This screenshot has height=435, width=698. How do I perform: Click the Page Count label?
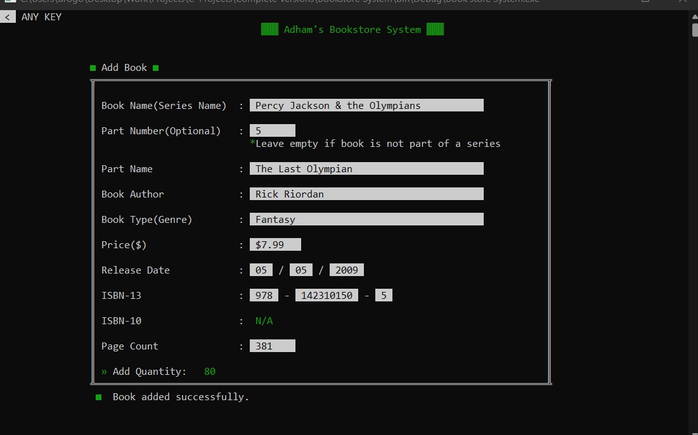[x=129, y=346]
